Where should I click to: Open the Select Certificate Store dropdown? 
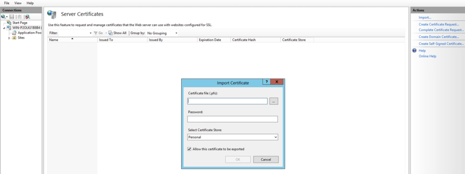(x=232, y=137)
